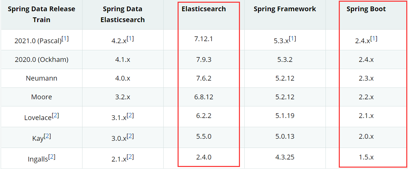Open footnote [2] after 2.1.x

click(x=130, y=157)
